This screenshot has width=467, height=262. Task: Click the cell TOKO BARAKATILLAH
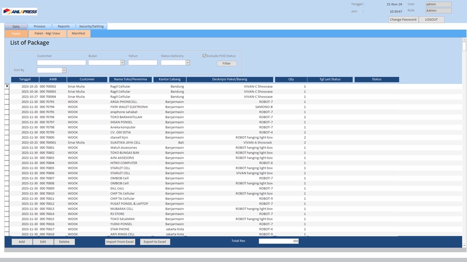126,117
